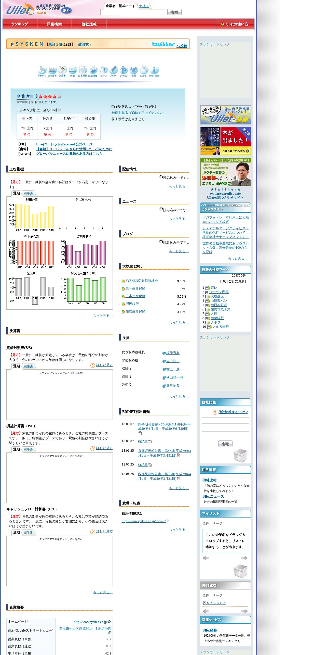The image size is (327, 655).
Task: Open the ランキング menu
Action: point(20,24)
